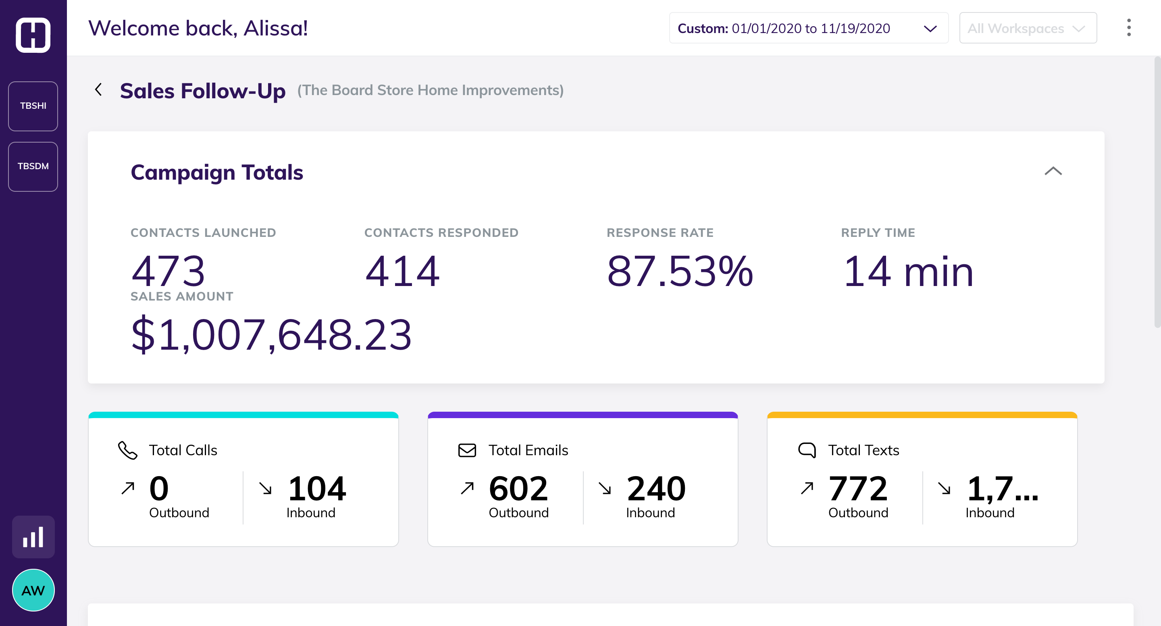
Task: Click the back arrow next to Sales Follow-Up
Action: [99, 90]
